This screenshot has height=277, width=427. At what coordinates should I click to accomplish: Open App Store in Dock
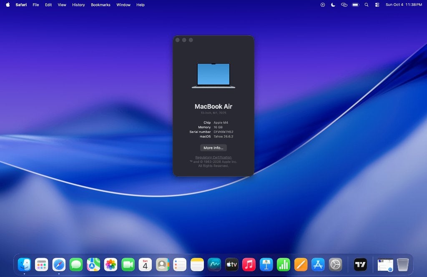coord(318,265)
